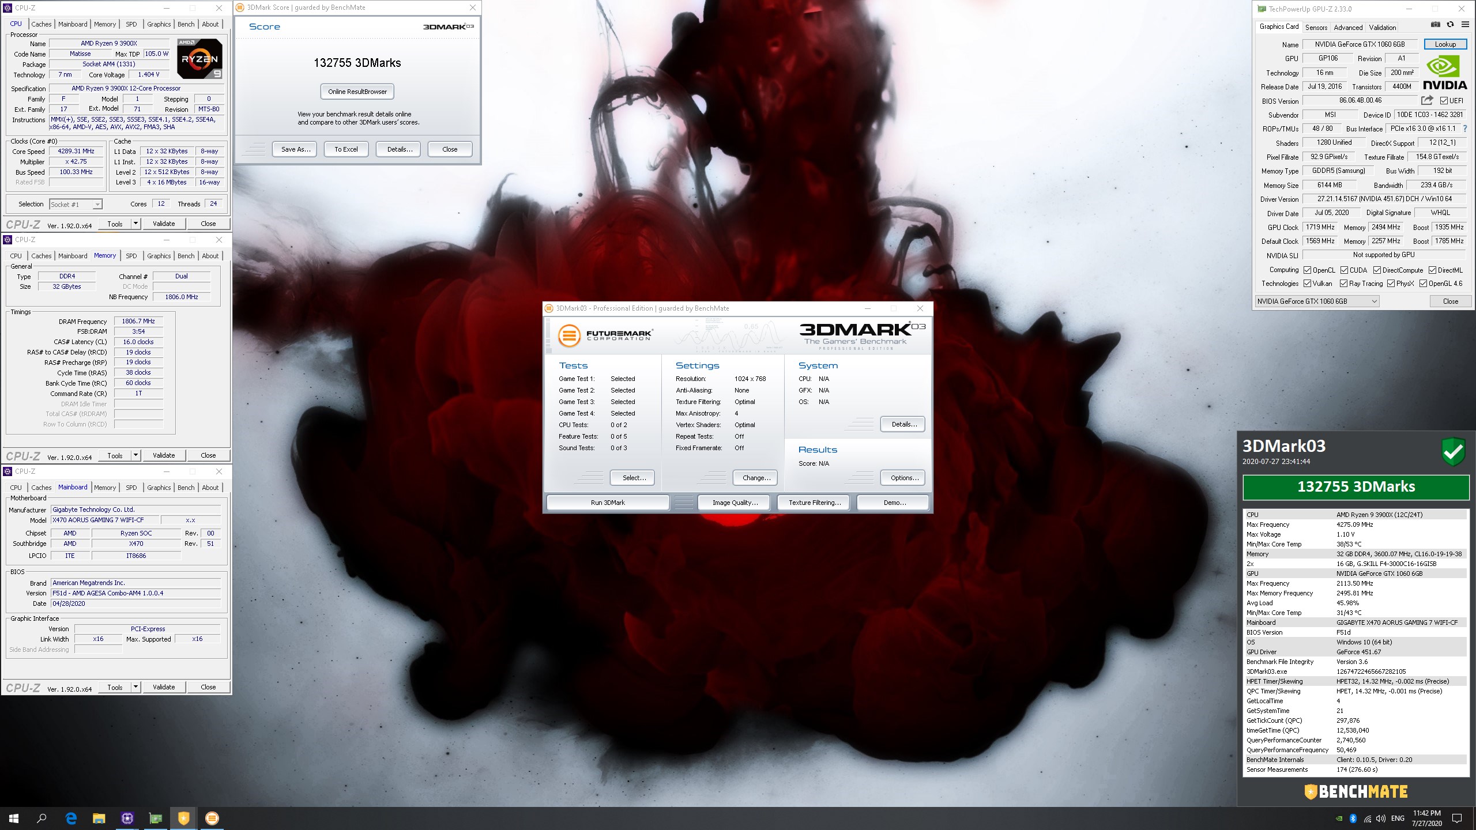
Task: Expand Tools arrow in the Mainboard CPU-Z window
Action: [x=135, y=687]
